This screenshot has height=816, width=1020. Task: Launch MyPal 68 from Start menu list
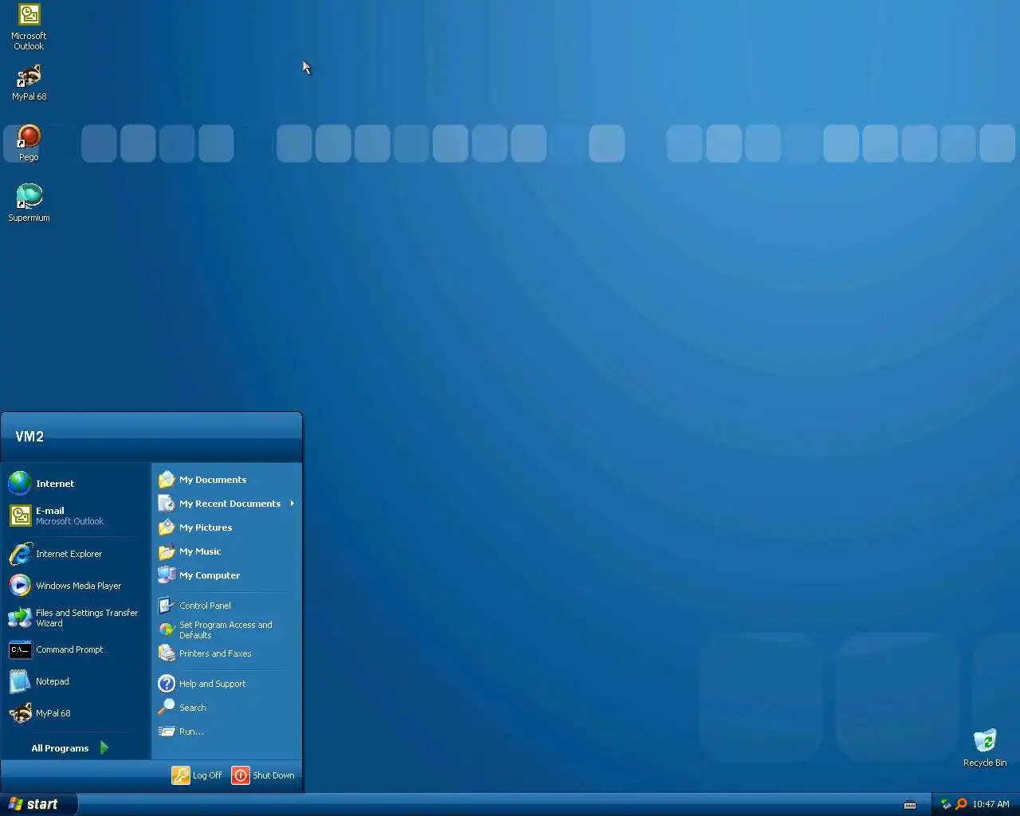(76, 713)
